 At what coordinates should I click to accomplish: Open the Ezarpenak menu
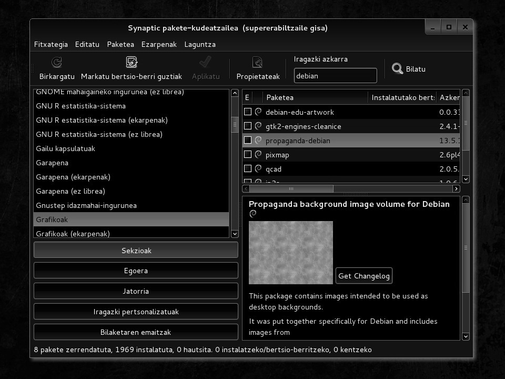pos(159,44)
